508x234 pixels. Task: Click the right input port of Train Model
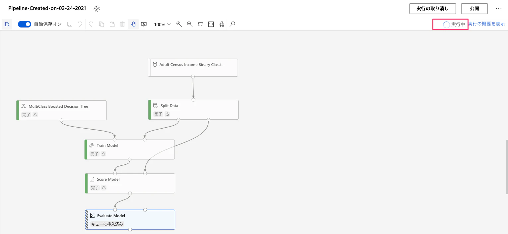click(x=145, y=140)
